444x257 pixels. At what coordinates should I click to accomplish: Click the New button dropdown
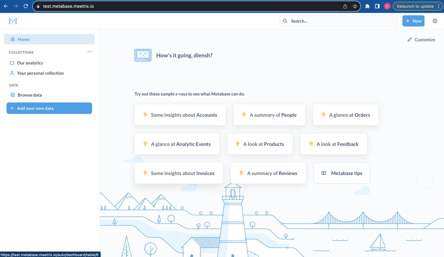(x=413, y=21)
